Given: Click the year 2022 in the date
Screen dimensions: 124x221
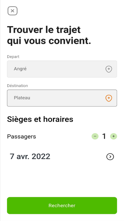Looking at the screenshot, I should tap(41, 157).
